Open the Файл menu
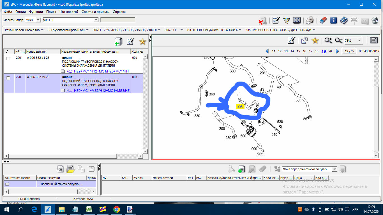The image size is (383, 215). pos(8,12)
